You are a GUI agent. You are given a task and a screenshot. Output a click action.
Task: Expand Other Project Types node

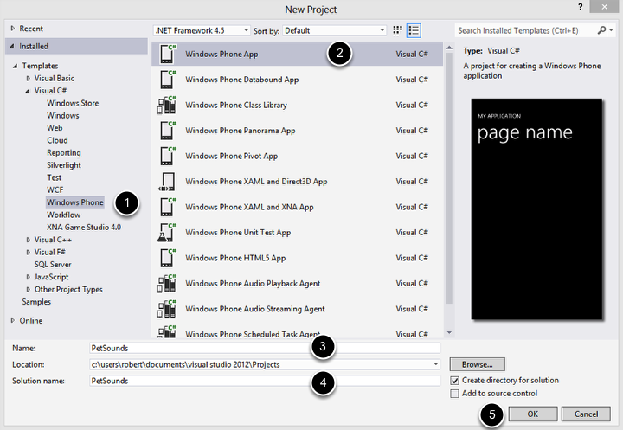click(28, 289)
